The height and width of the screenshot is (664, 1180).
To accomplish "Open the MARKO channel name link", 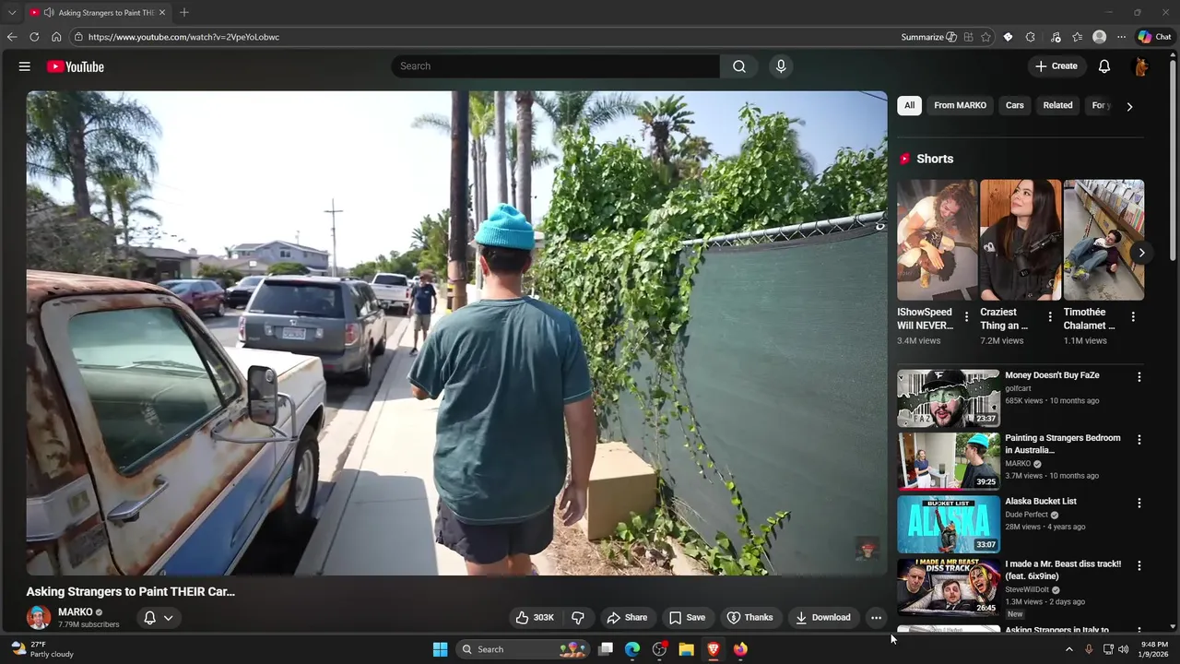I will (76, 611).
